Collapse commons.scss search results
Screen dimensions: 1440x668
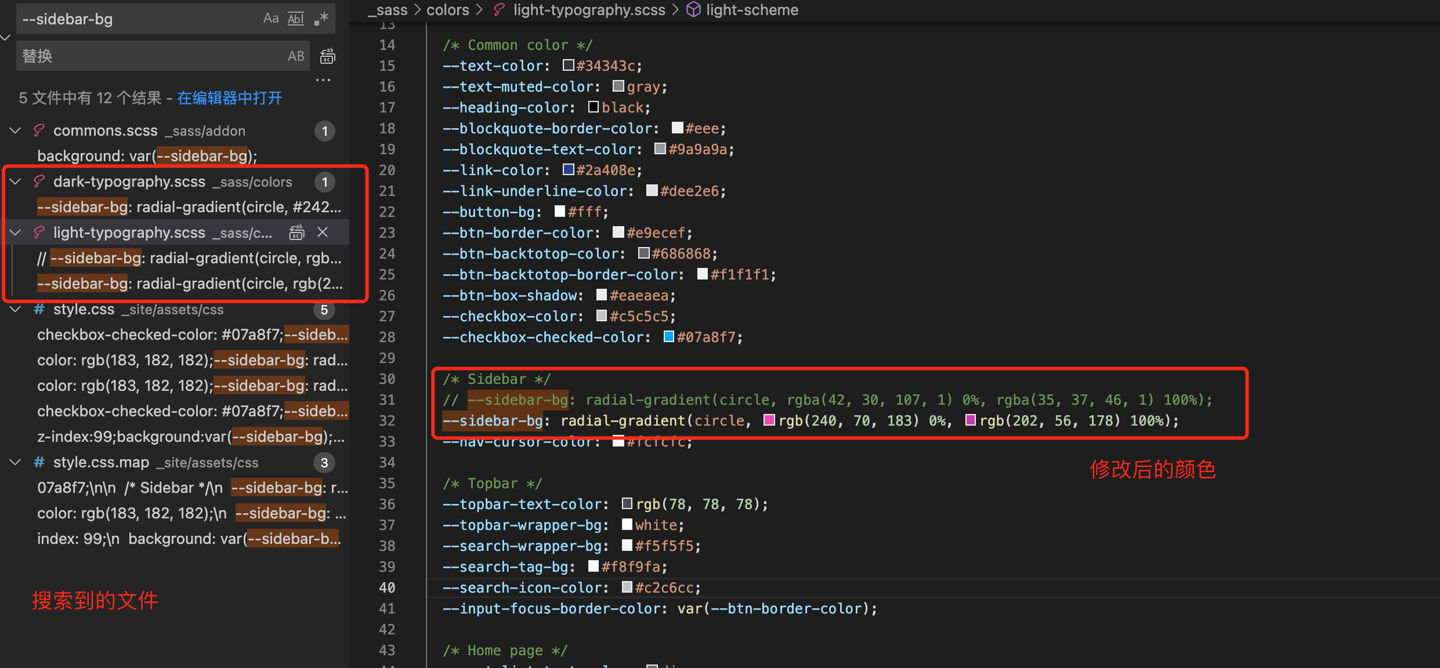pos(16,130)
